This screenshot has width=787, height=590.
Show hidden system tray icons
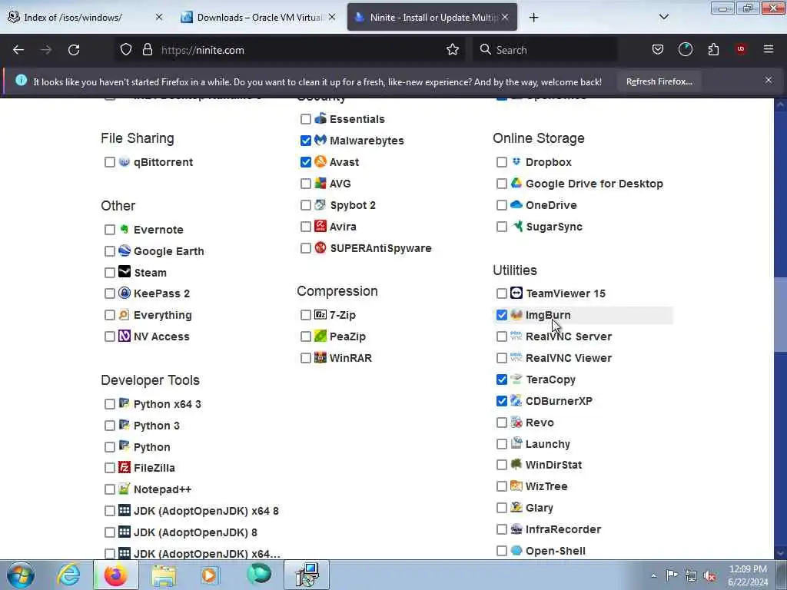pyautogui.click(x=653, y=575)
